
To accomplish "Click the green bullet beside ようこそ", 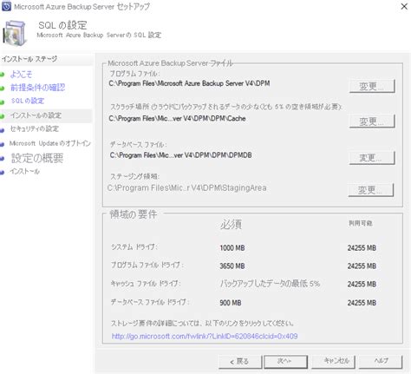I will click(3, 75).
